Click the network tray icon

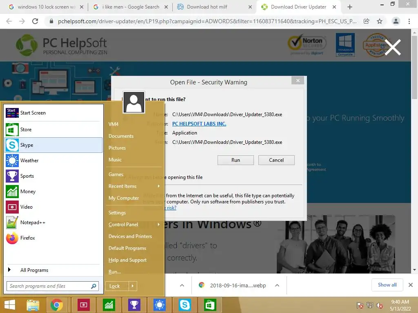(370, 305)
